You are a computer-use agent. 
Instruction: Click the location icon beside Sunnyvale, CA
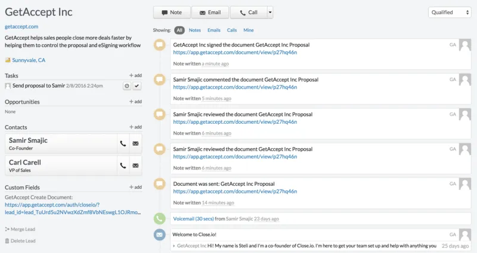click(8, 60)
